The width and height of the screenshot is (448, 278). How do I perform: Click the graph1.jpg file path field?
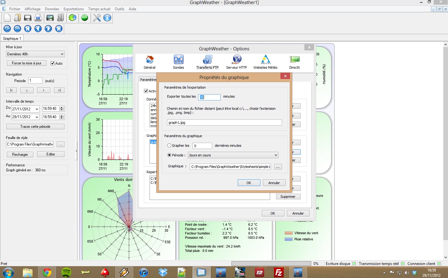click(224, 123)
